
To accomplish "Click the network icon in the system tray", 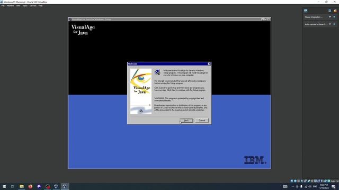I will (306, 186).
